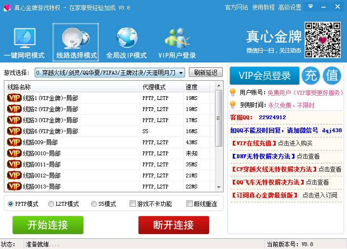Open VIP用户登录 people icon
The image size is (347, 249).
177,38
